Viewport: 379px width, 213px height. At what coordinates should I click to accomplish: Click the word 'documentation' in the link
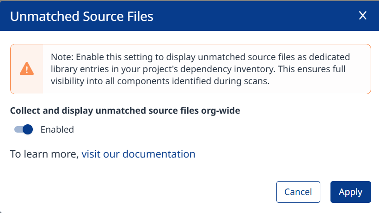pos(159,154)
